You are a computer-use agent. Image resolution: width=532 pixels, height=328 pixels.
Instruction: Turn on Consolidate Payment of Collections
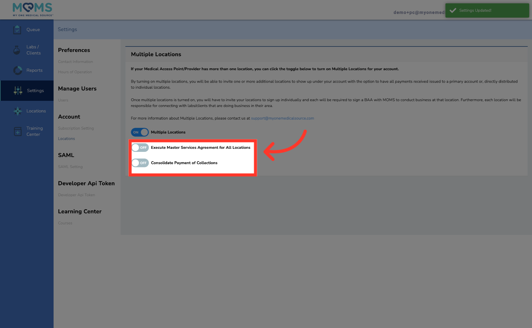(140, 163)
